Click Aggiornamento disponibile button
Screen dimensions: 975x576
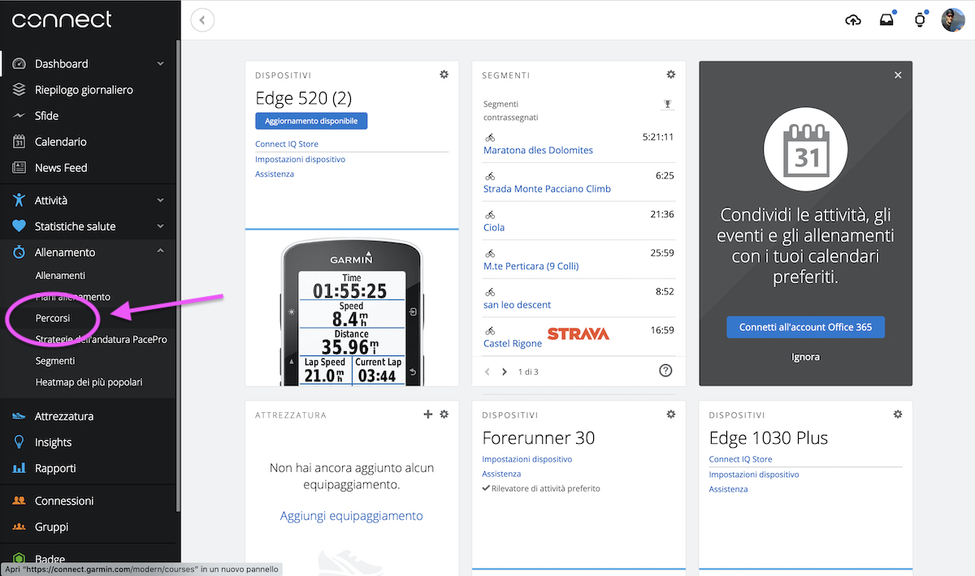(311, 121)
